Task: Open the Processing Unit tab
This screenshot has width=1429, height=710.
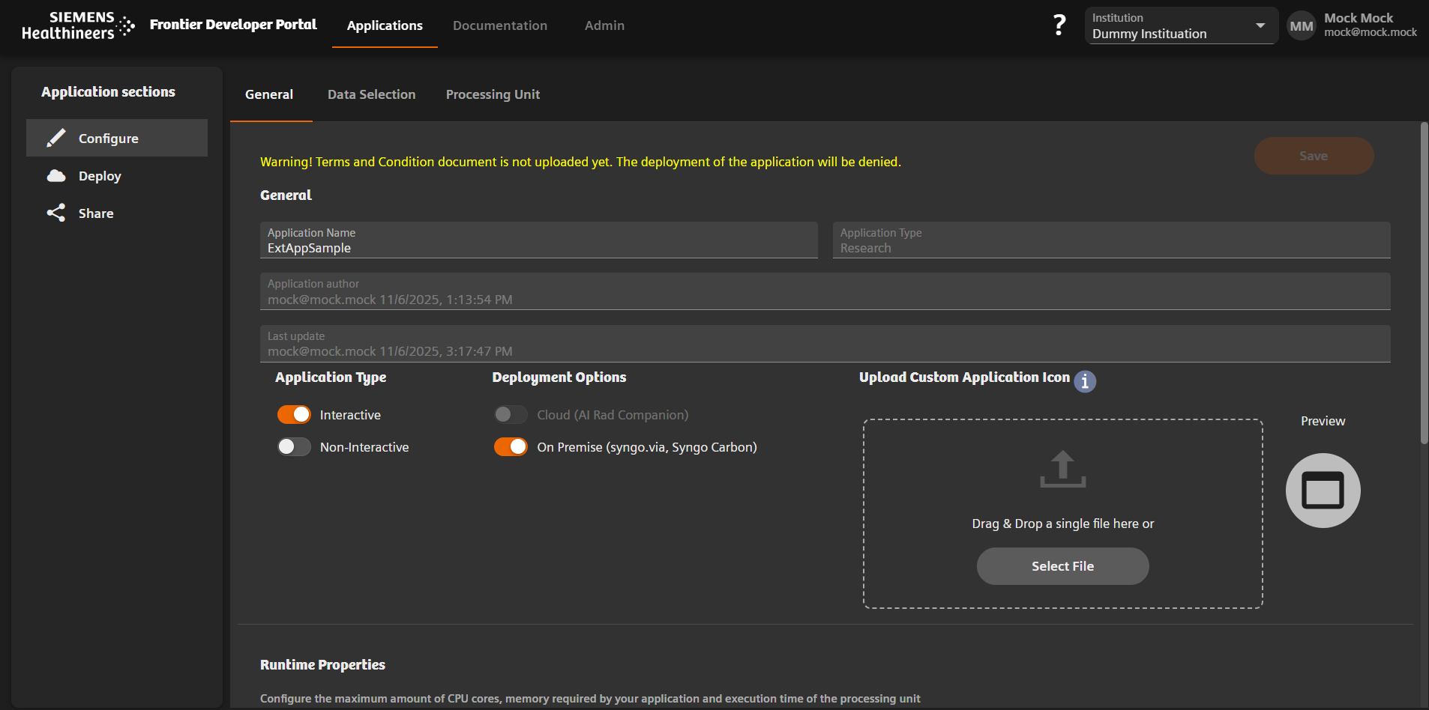Action: click(492, 94)
